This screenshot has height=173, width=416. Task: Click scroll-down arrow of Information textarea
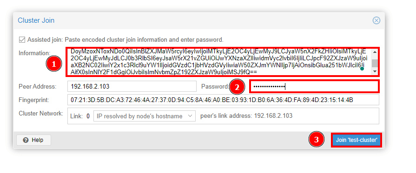(375, 71)
